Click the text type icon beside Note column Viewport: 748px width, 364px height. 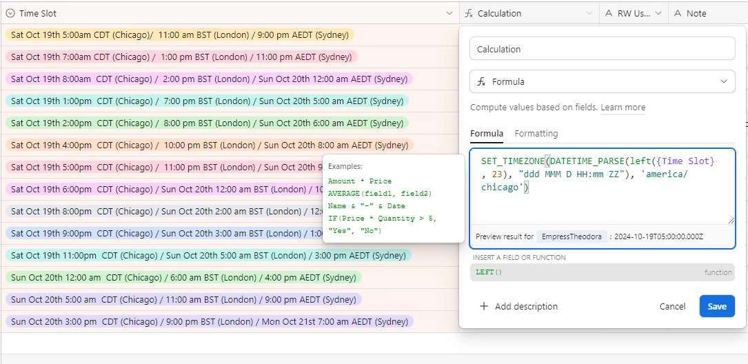pyautogui.click(x=678, y=13)
